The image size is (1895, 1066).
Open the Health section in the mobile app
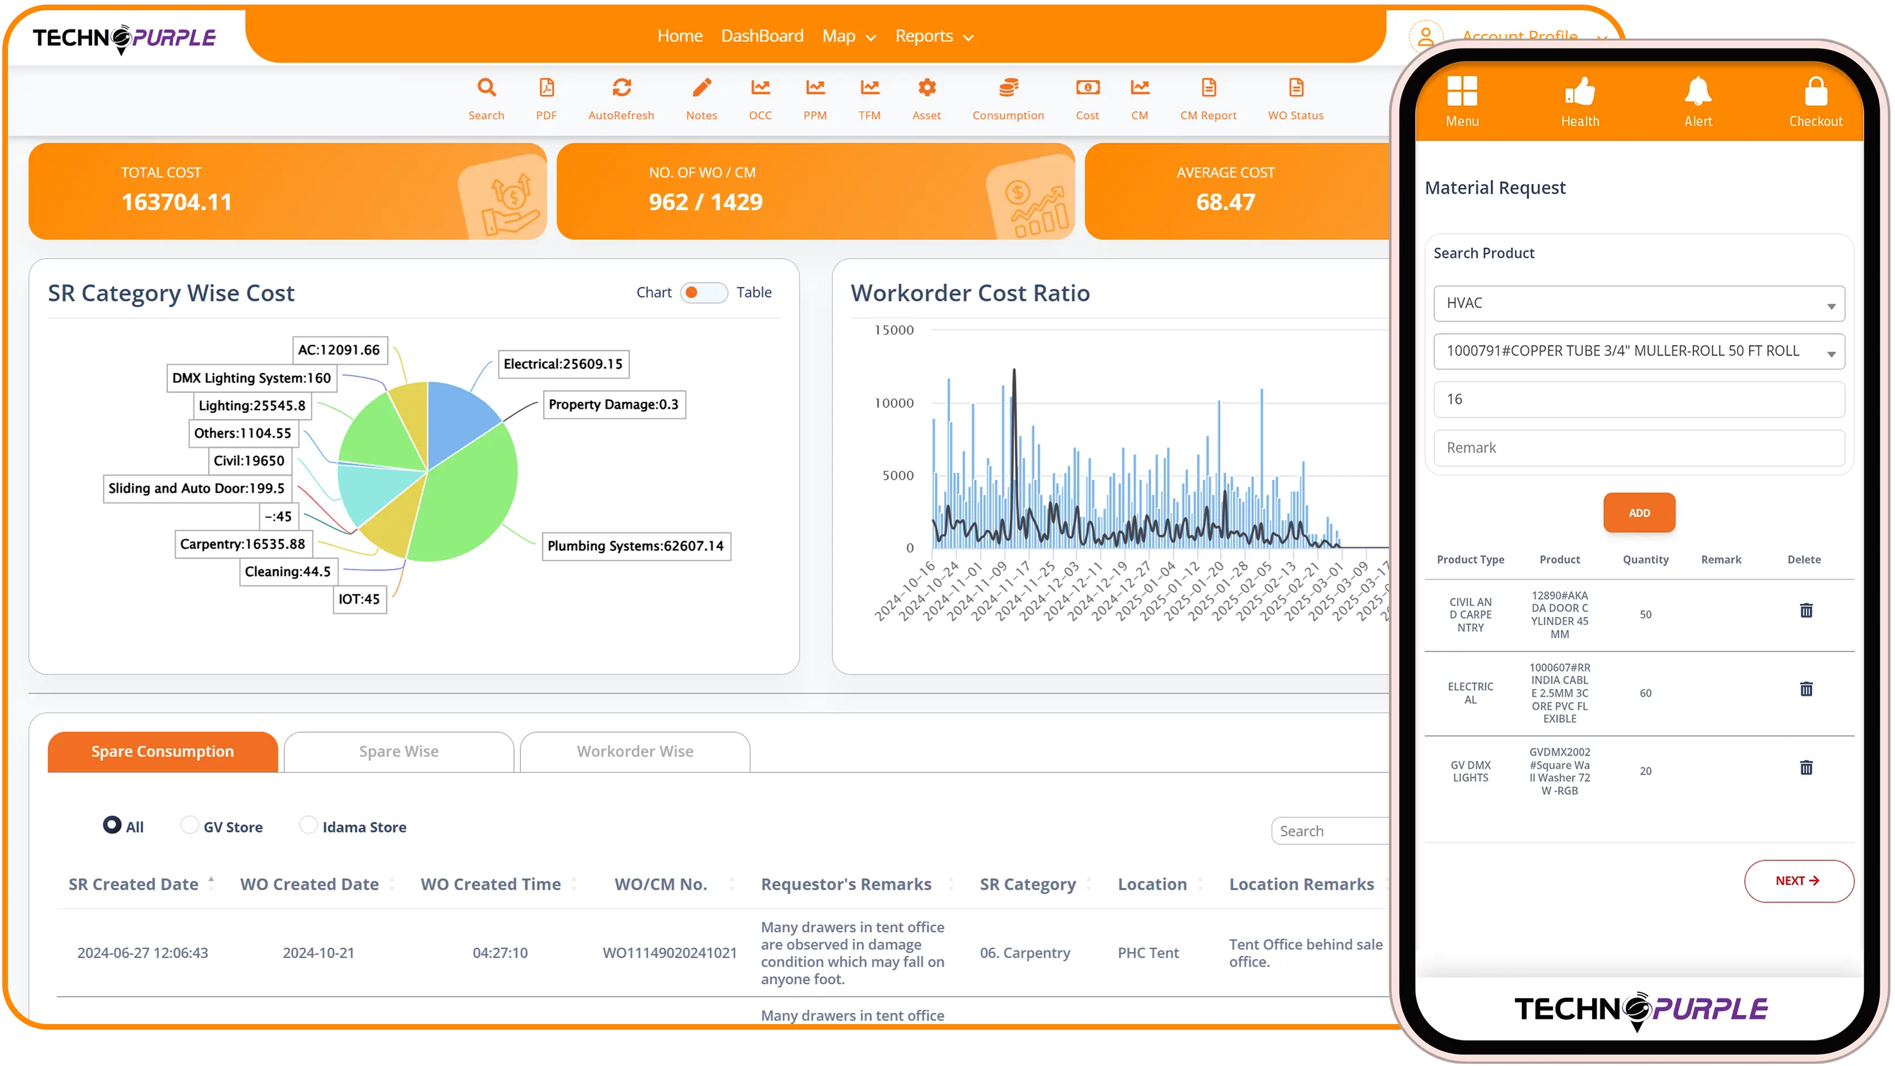(x=1580, y=101)
